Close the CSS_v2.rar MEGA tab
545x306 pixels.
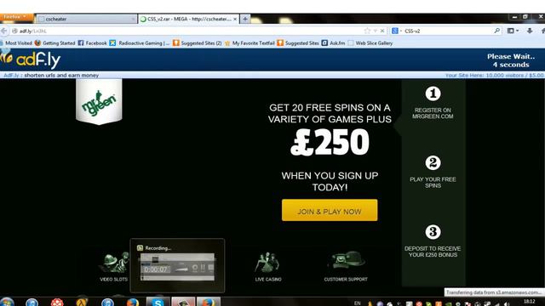pyautogui.click(x=235, y=19)
